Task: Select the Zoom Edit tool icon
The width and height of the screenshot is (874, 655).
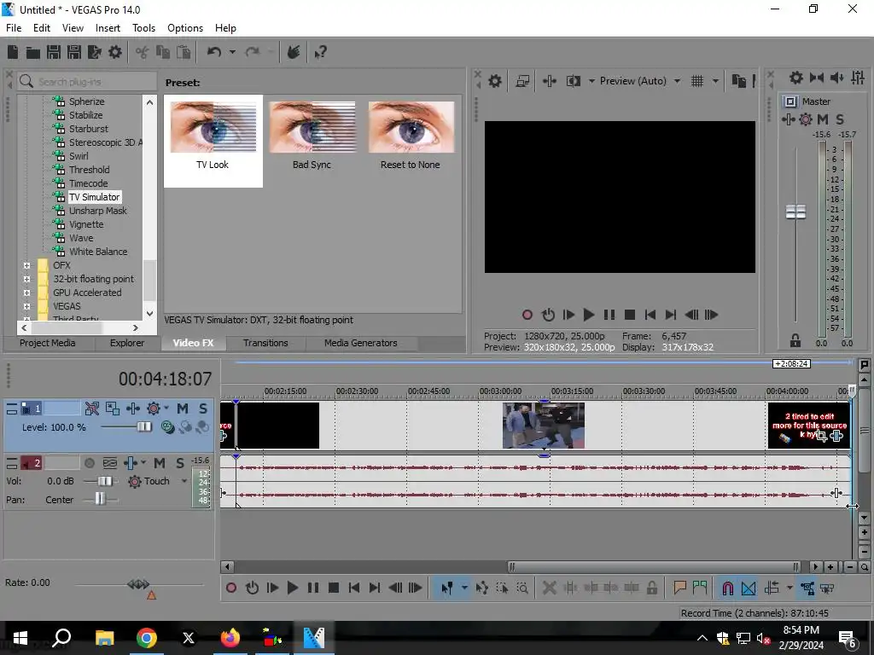Action: [522, 588]
